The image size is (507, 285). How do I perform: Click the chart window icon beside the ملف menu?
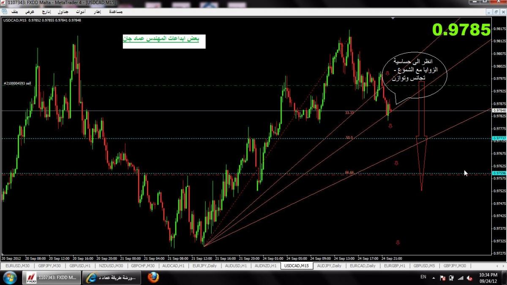(5, 12)
